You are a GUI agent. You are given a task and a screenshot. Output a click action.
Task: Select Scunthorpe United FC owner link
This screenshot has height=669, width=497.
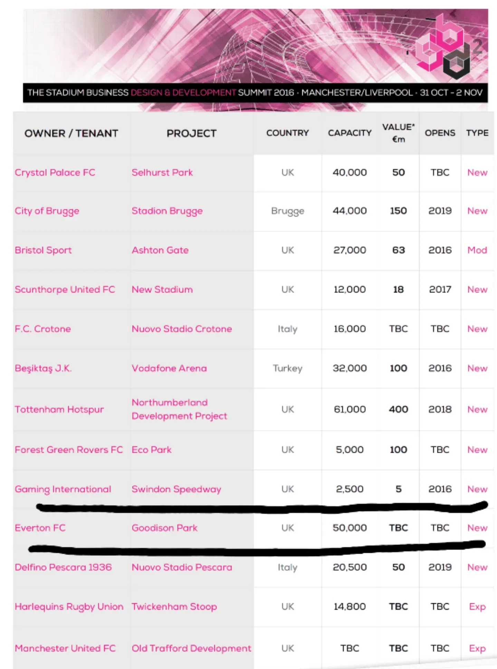(x=65, y=290)
